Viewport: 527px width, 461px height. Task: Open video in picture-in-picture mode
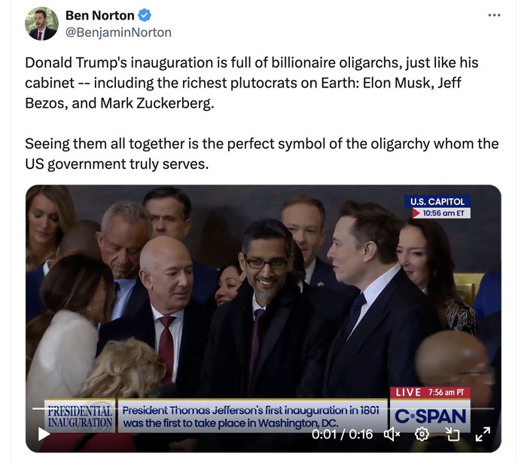452,434
